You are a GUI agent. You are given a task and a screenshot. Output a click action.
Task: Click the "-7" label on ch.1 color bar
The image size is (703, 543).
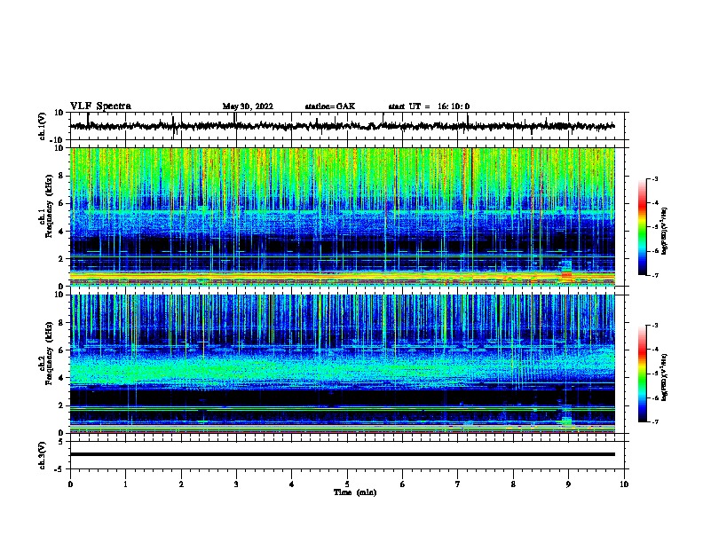(x=654, y=275)
